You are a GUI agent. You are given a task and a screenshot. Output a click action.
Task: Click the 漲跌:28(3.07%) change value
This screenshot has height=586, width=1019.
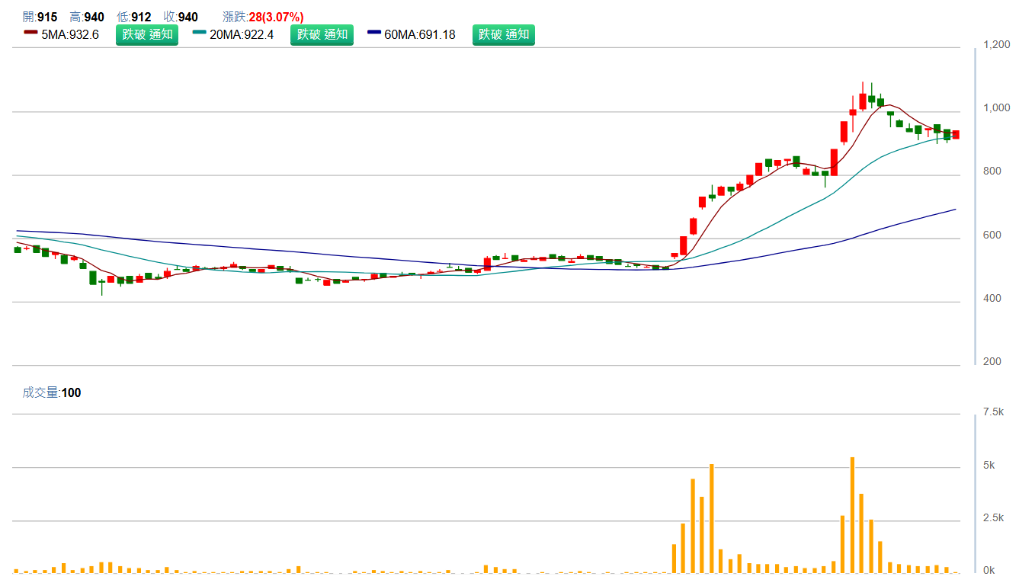(x=263, y=17)
